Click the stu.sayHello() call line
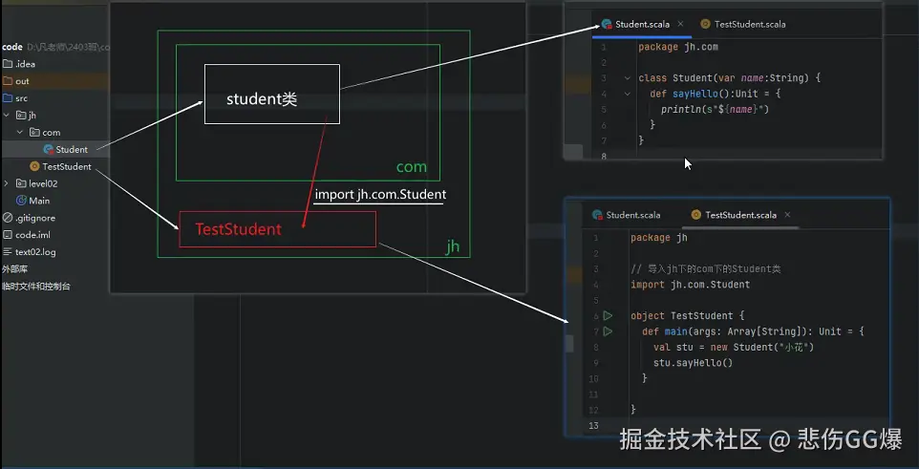The width and height of the screenshot is (919, 469). click(x=694, y=363)
